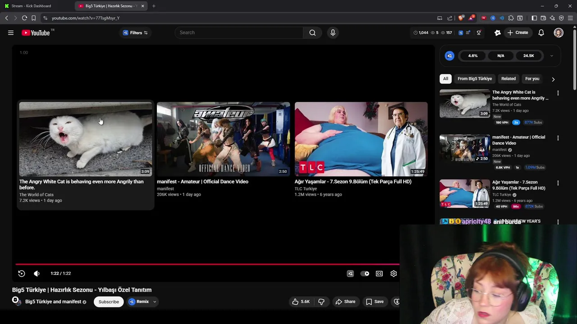
Task: Select the From Big5 Türkiye chip
Action: [475, 78]
